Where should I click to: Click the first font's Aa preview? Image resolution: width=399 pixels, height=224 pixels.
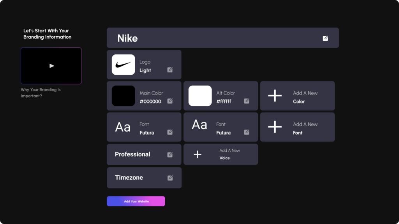pos(123,127)
